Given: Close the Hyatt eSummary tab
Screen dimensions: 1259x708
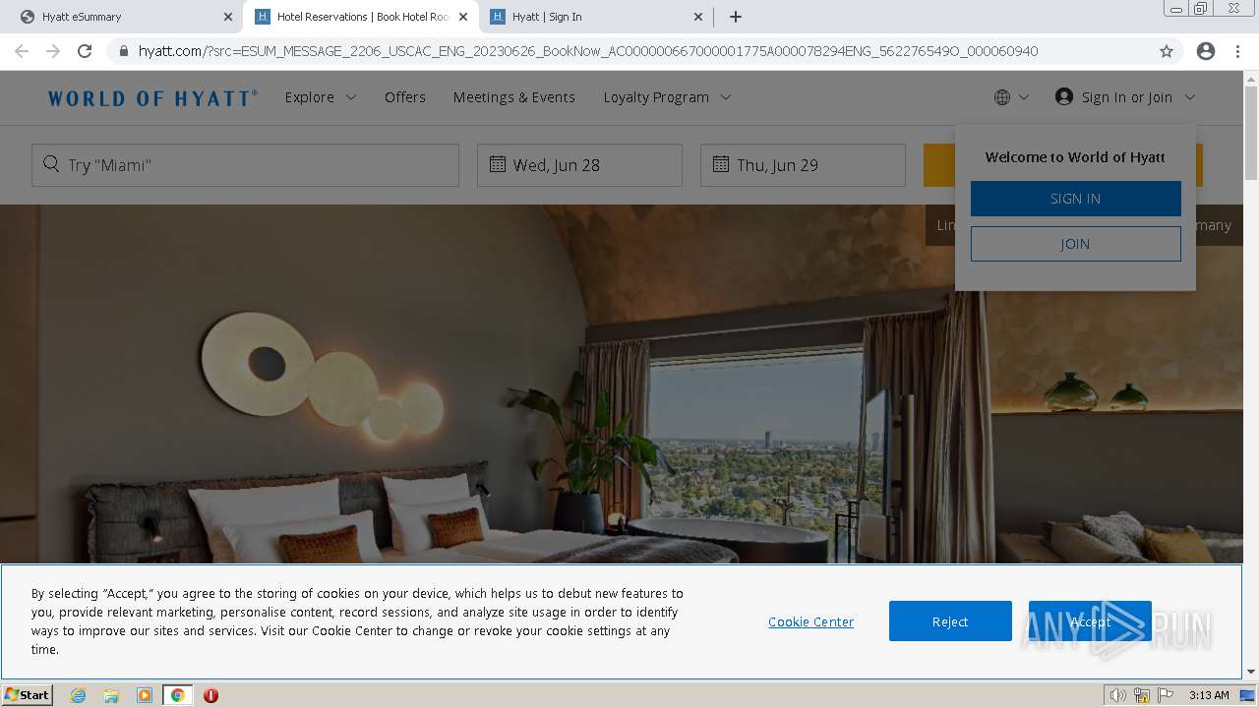Looking at the screenshot, I should tap(228, 17).
